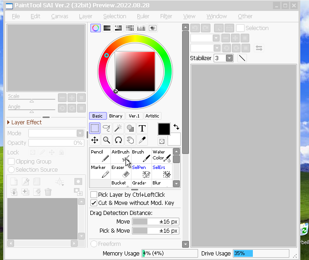Open the Recycle Bin on the desktop

point(304,230)
